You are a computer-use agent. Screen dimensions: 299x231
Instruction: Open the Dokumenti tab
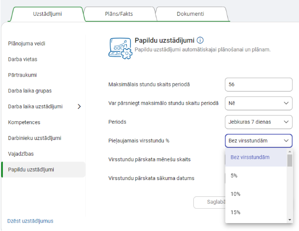pos(190,14)
